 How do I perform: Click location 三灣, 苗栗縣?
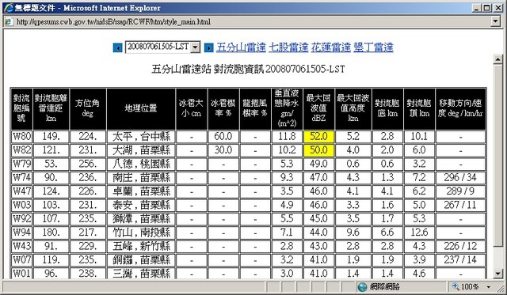141,274
